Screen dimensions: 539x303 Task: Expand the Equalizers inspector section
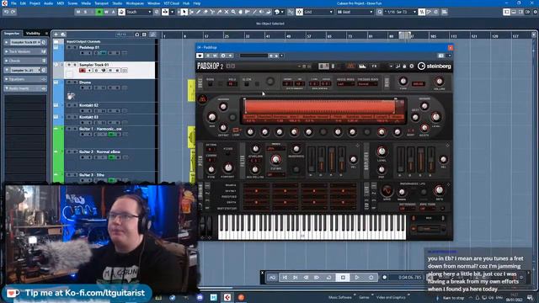(x=25, y=79)
